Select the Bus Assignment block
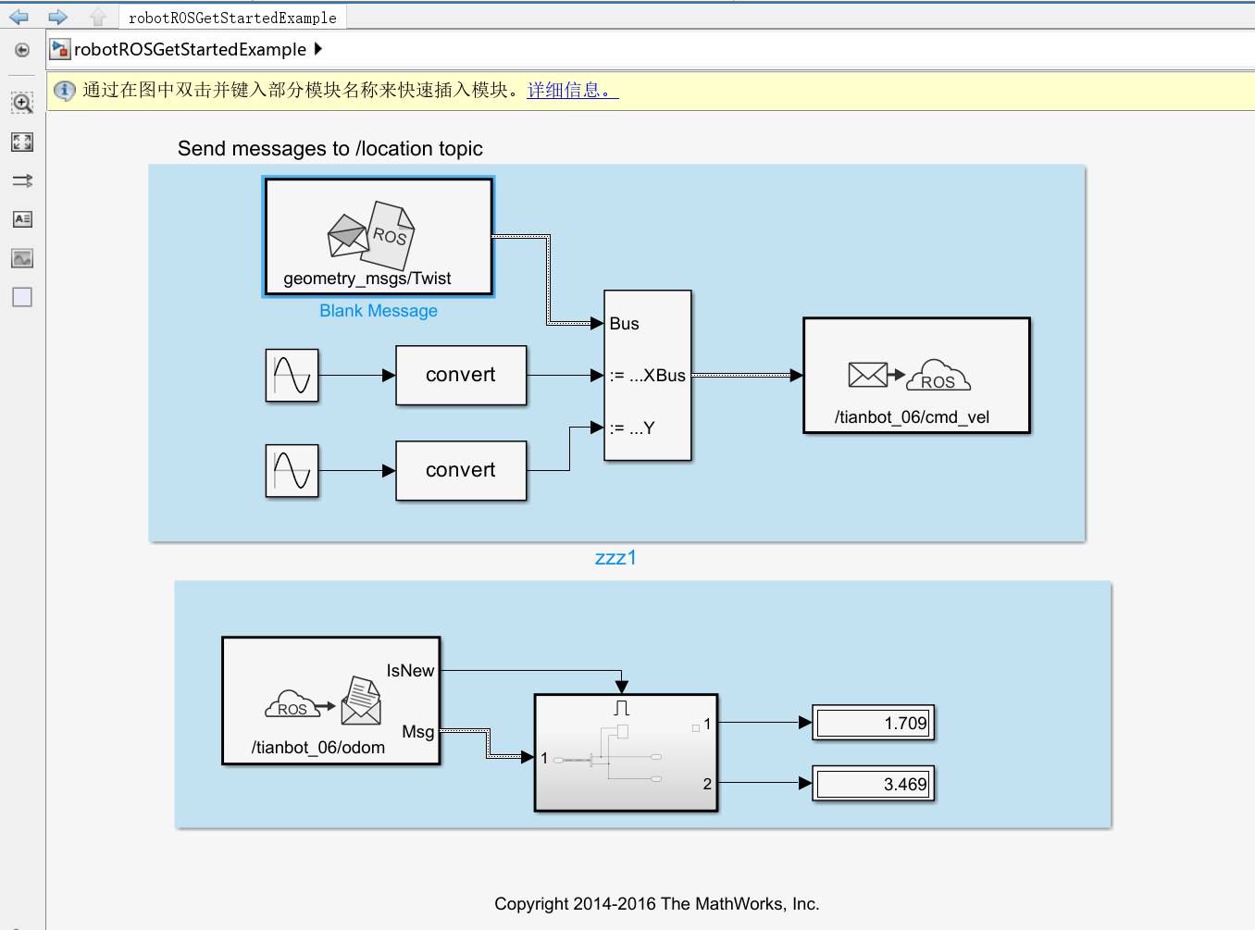 [x=648, y=376]
